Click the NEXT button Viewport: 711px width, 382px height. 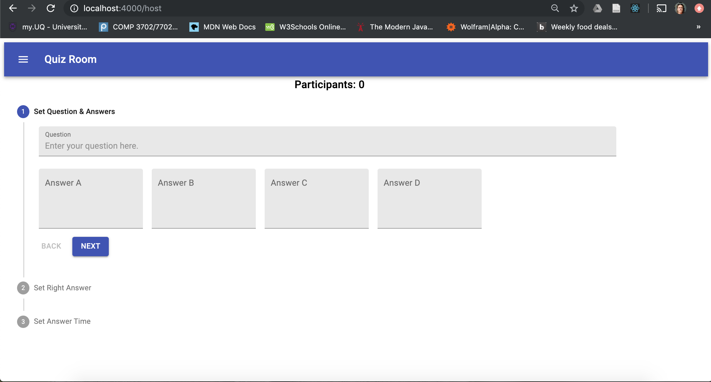pyautogui.click(x=91, y=246)
